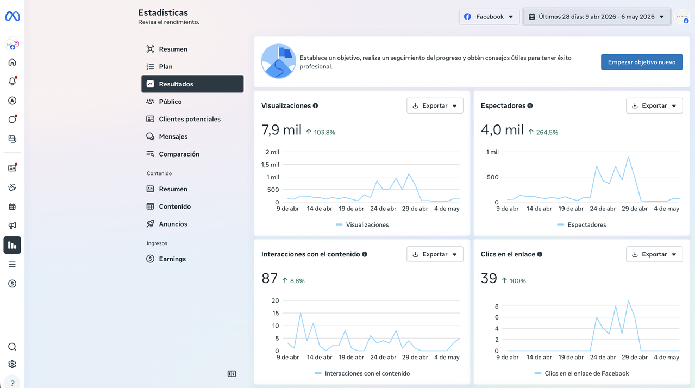Screen dimensions: 695x388
Task: Open Resumen under Contenido heading
Action: tap(192, 189)
